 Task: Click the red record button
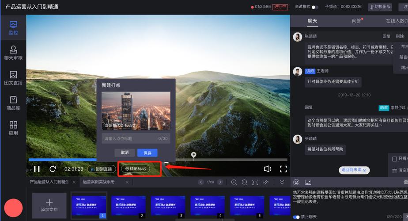coord(13,208)
